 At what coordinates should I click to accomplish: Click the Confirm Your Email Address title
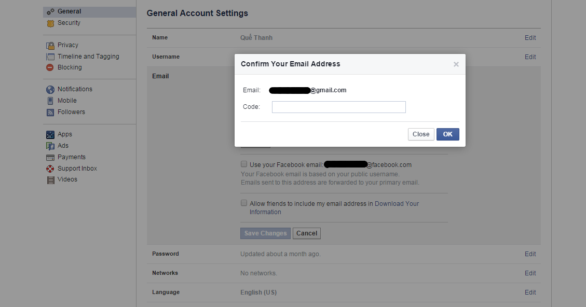(x=290, y=64)
